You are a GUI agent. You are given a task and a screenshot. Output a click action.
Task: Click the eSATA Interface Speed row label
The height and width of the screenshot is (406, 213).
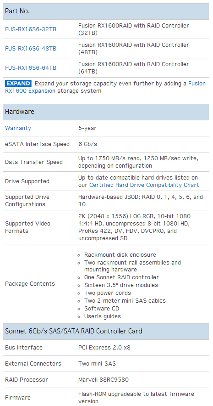coord(37,144)
